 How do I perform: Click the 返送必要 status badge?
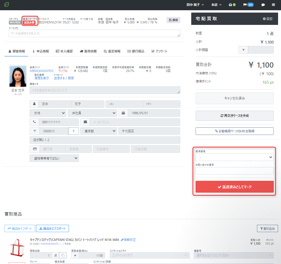(x=29, y=23)
